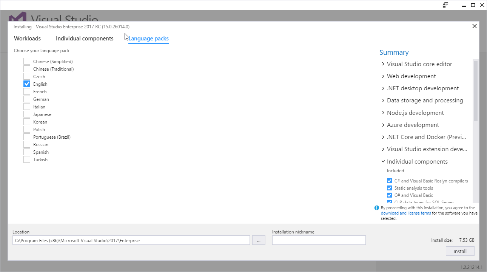
Task: Expand .NET desktop development section
Action: (x=383, y=88)
